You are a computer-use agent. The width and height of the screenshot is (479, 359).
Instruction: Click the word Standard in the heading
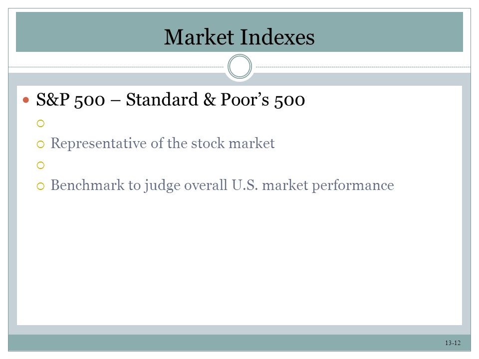tap(162, 100)
